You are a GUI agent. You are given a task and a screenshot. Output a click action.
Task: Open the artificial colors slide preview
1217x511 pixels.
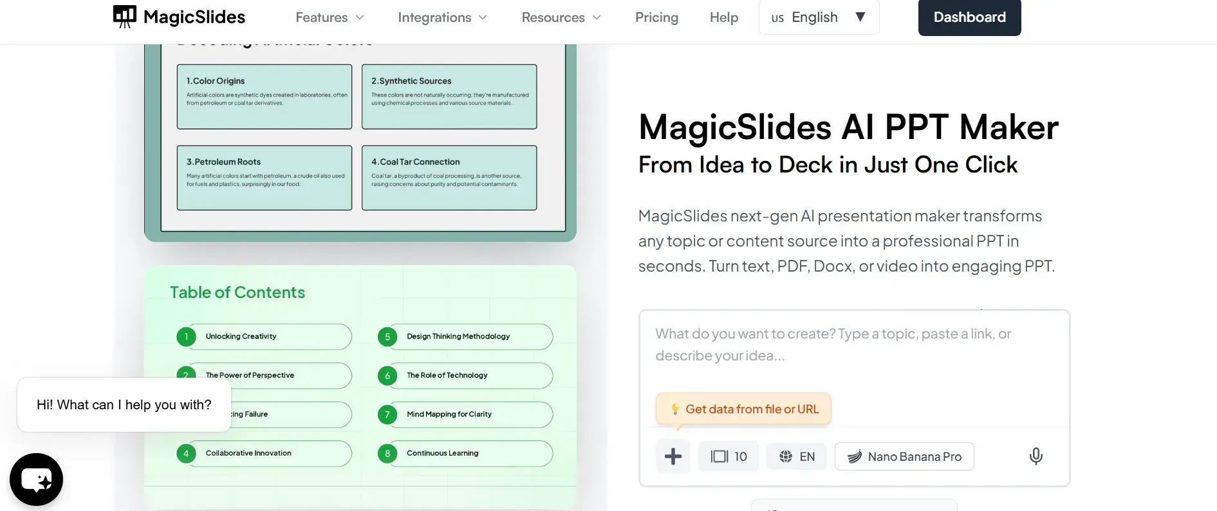tap(360, 143)
